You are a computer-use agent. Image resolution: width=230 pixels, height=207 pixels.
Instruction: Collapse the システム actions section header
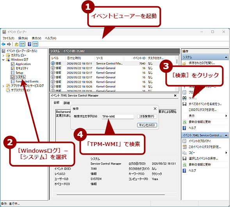pyautogui.click(x=226, y=57)
